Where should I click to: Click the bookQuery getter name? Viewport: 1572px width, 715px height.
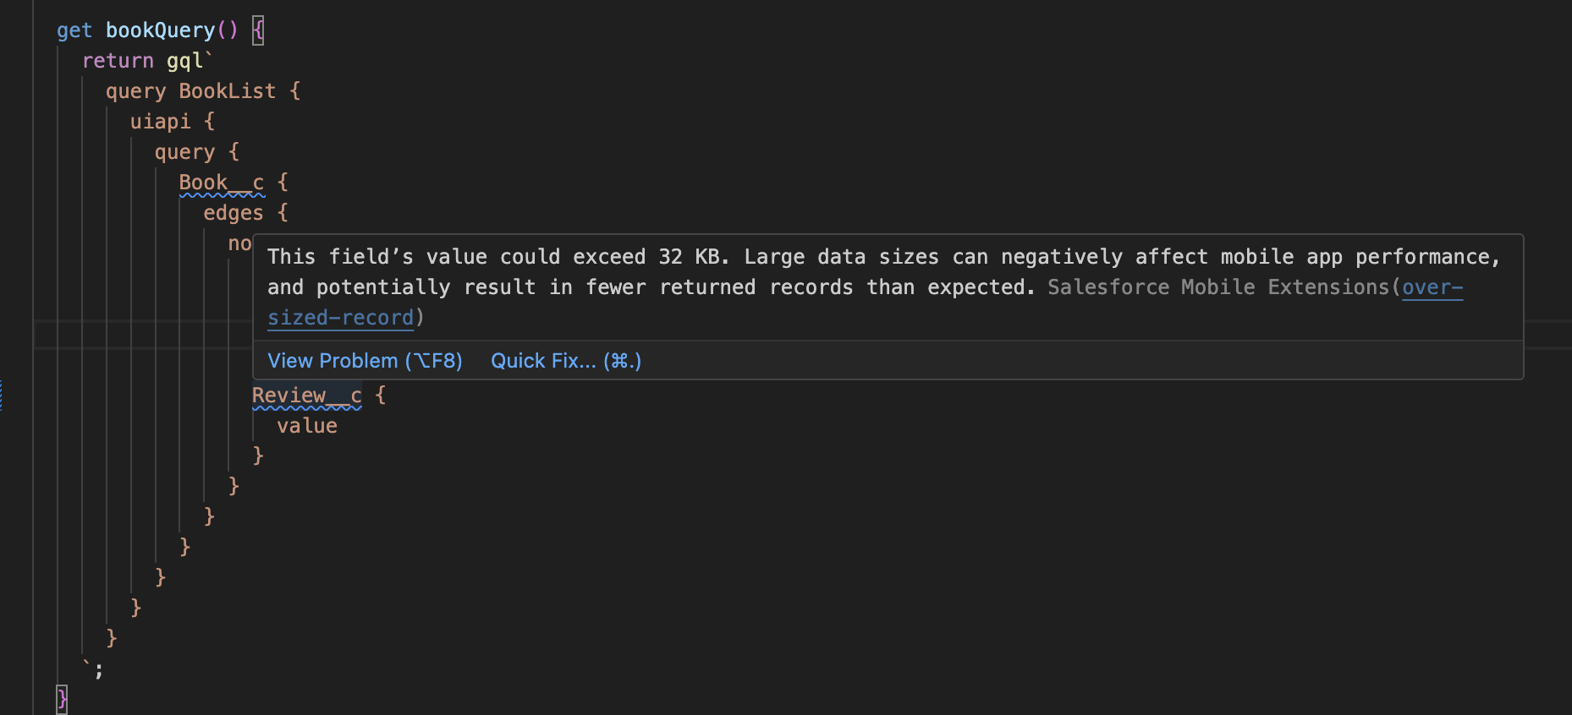tap(160, 30)
